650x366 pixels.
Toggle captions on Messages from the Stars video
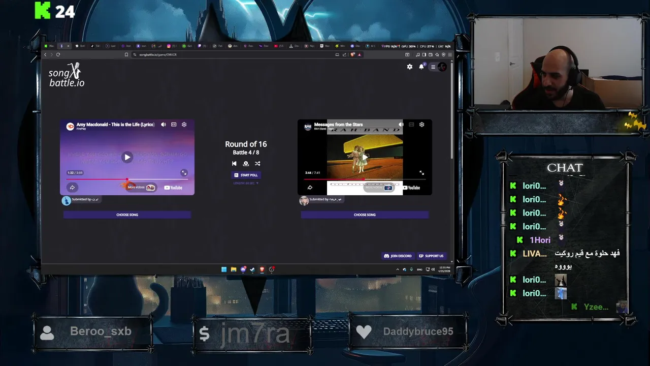411,125
